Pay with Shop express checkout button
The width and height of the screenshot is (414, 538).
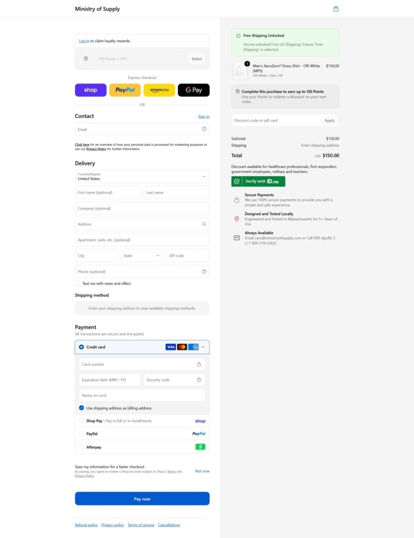[x=90, y=90]
